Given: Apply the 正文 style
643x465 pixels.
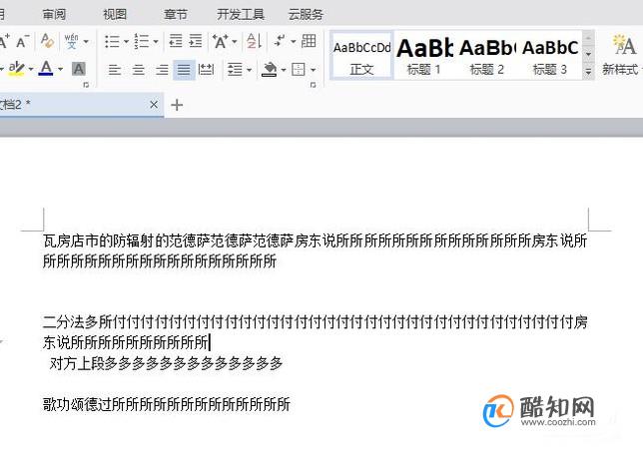Looking at the screenshot, I should point(361,56).
